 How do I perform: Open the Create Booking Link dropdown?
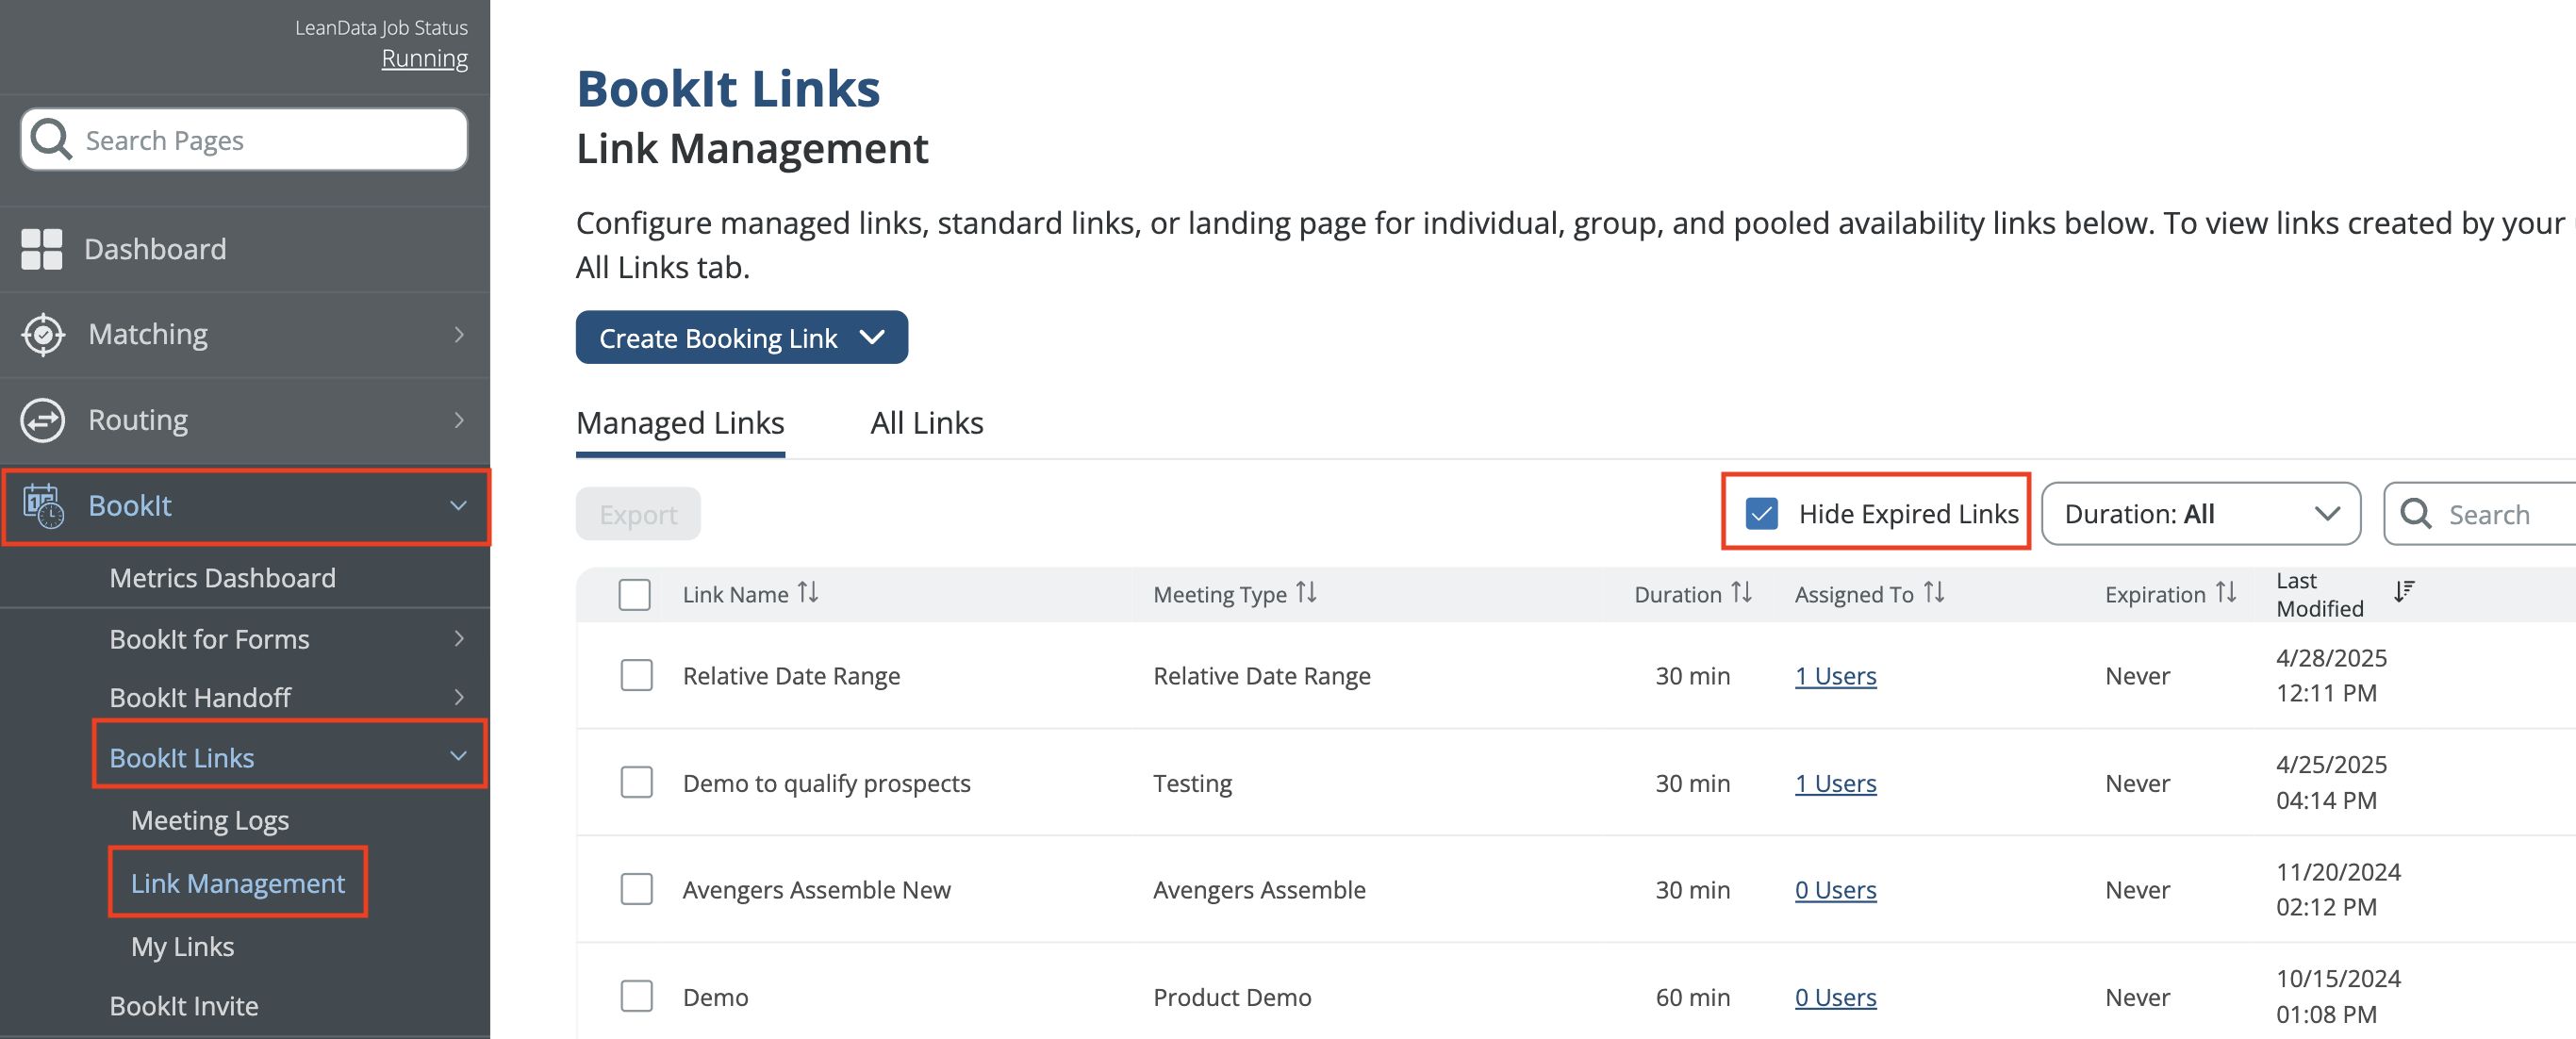pyautogui.click(x=742, y=338)
